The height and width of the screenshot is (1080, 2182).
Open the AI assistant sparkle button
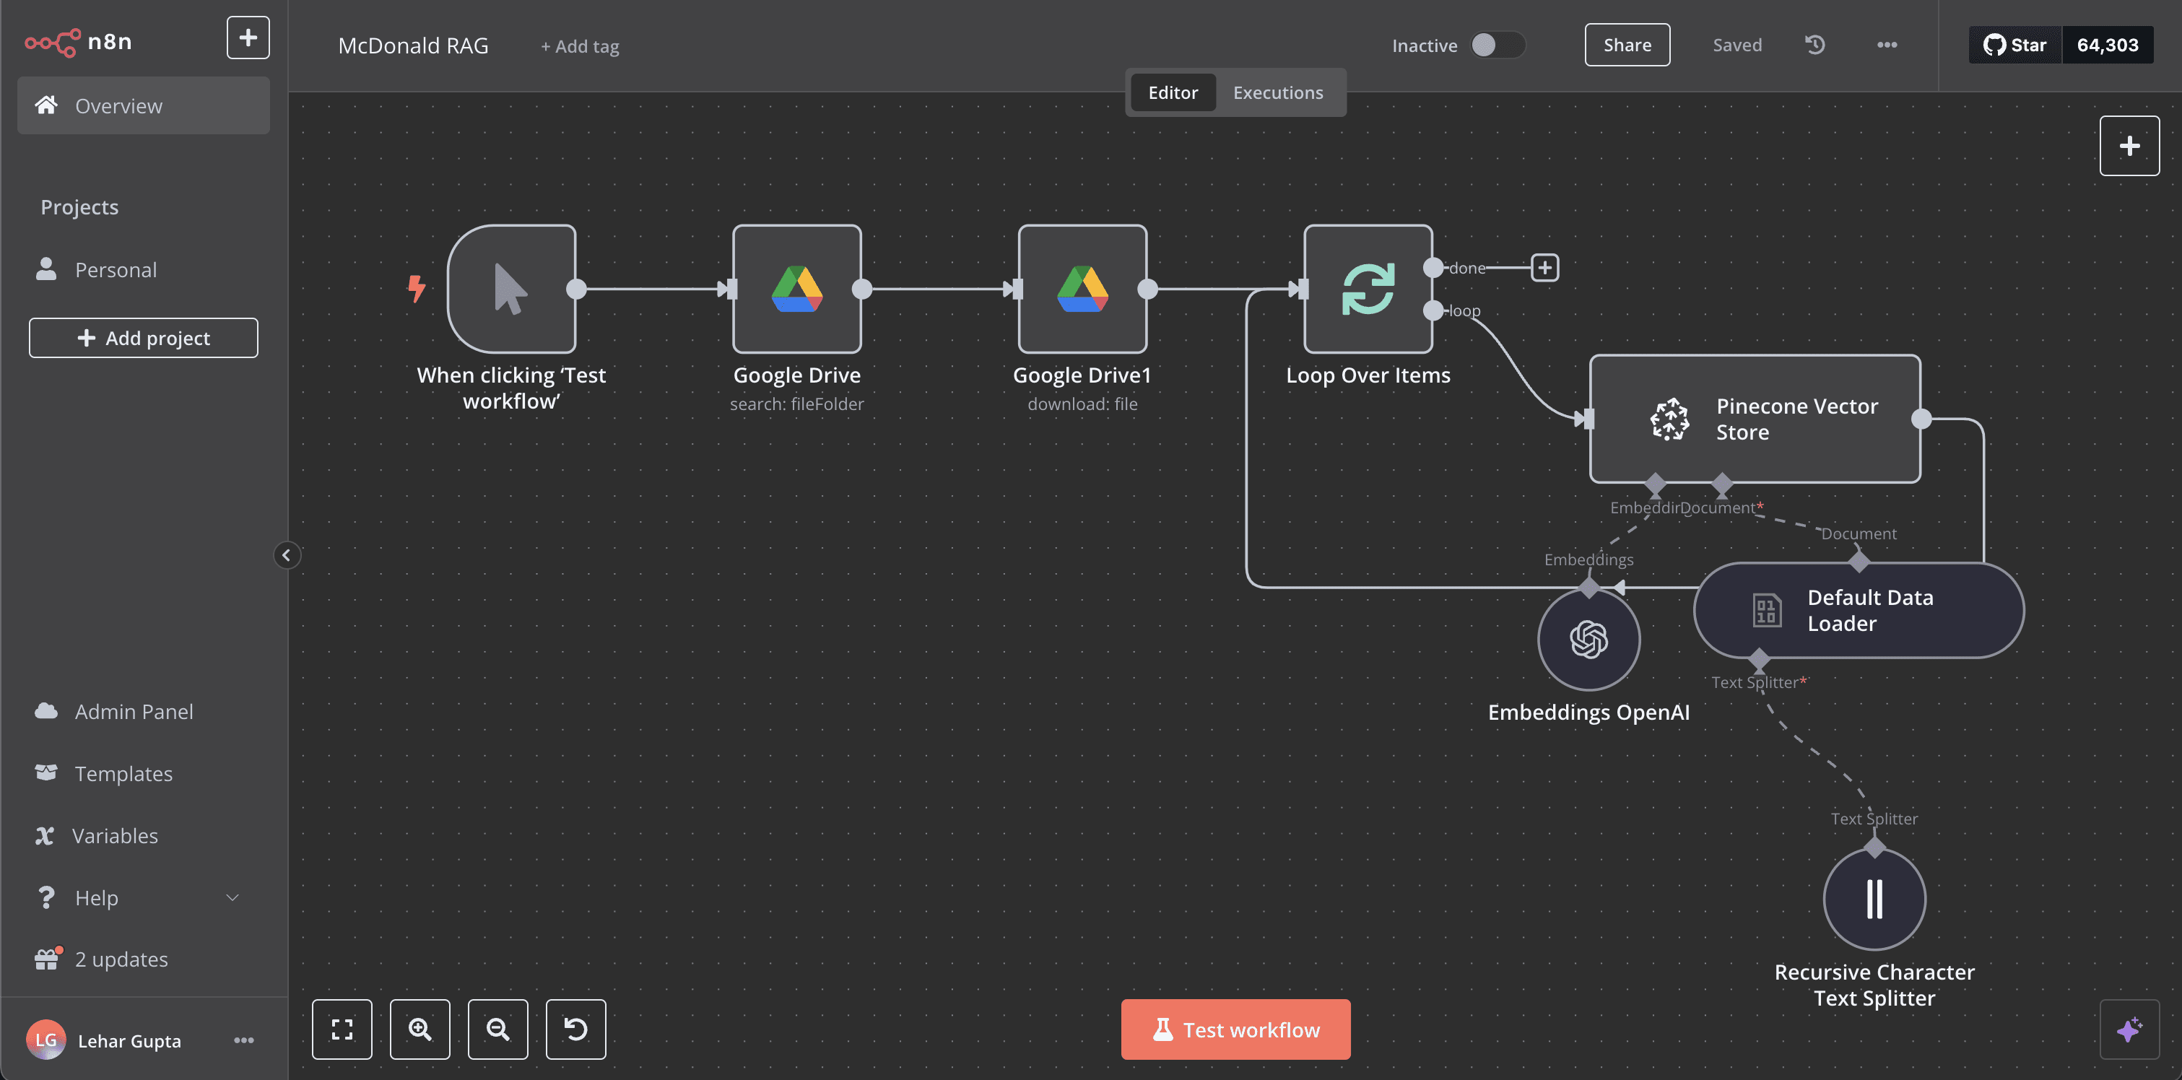2129,1029
